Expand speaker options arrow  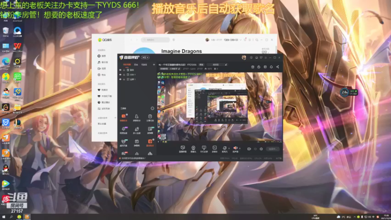coord(239,148)
